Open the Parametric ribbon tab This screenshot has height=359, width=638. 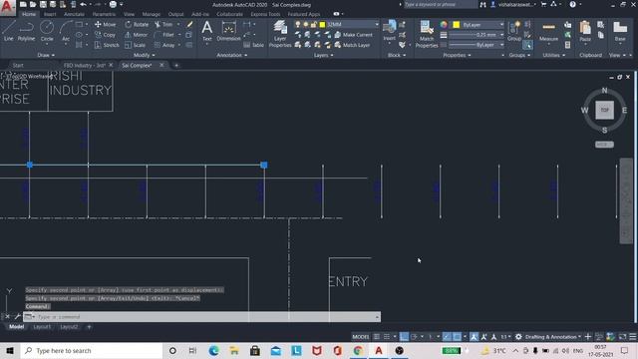(104, 14)
